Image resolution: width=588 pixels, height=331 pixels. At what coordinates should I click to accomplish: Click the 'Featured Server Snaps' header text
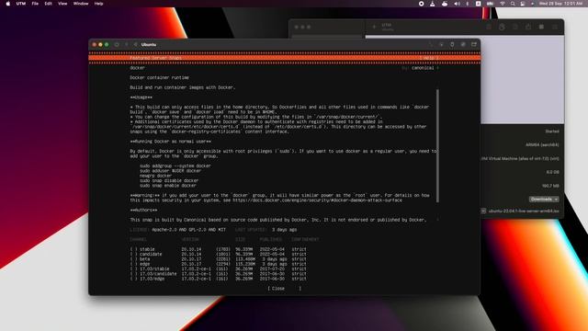click(x=155, y=58)
